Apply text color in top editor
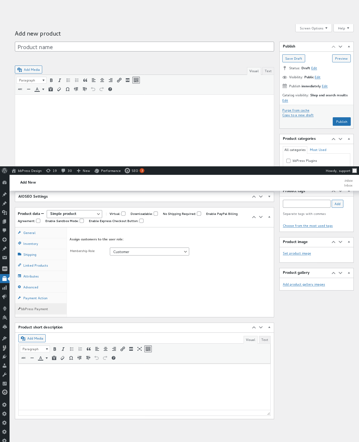Image resolution: width=359 pixels, height=442 pixels. coord(37,89)
